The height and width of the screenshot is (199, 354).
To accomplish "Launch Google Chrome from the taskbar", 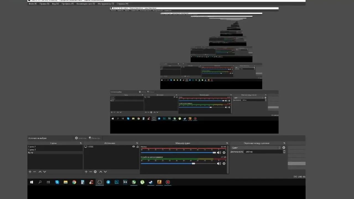I will point(74,182).
